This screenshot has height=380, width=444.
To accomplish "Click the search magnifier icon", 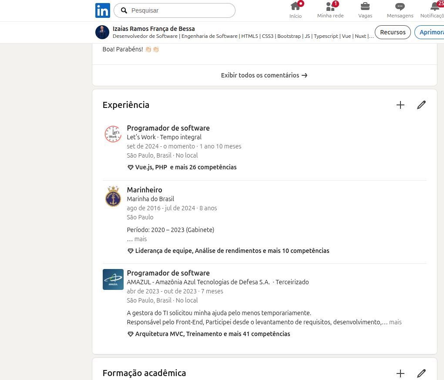I will pyautogui.click(x=124, y=10).
